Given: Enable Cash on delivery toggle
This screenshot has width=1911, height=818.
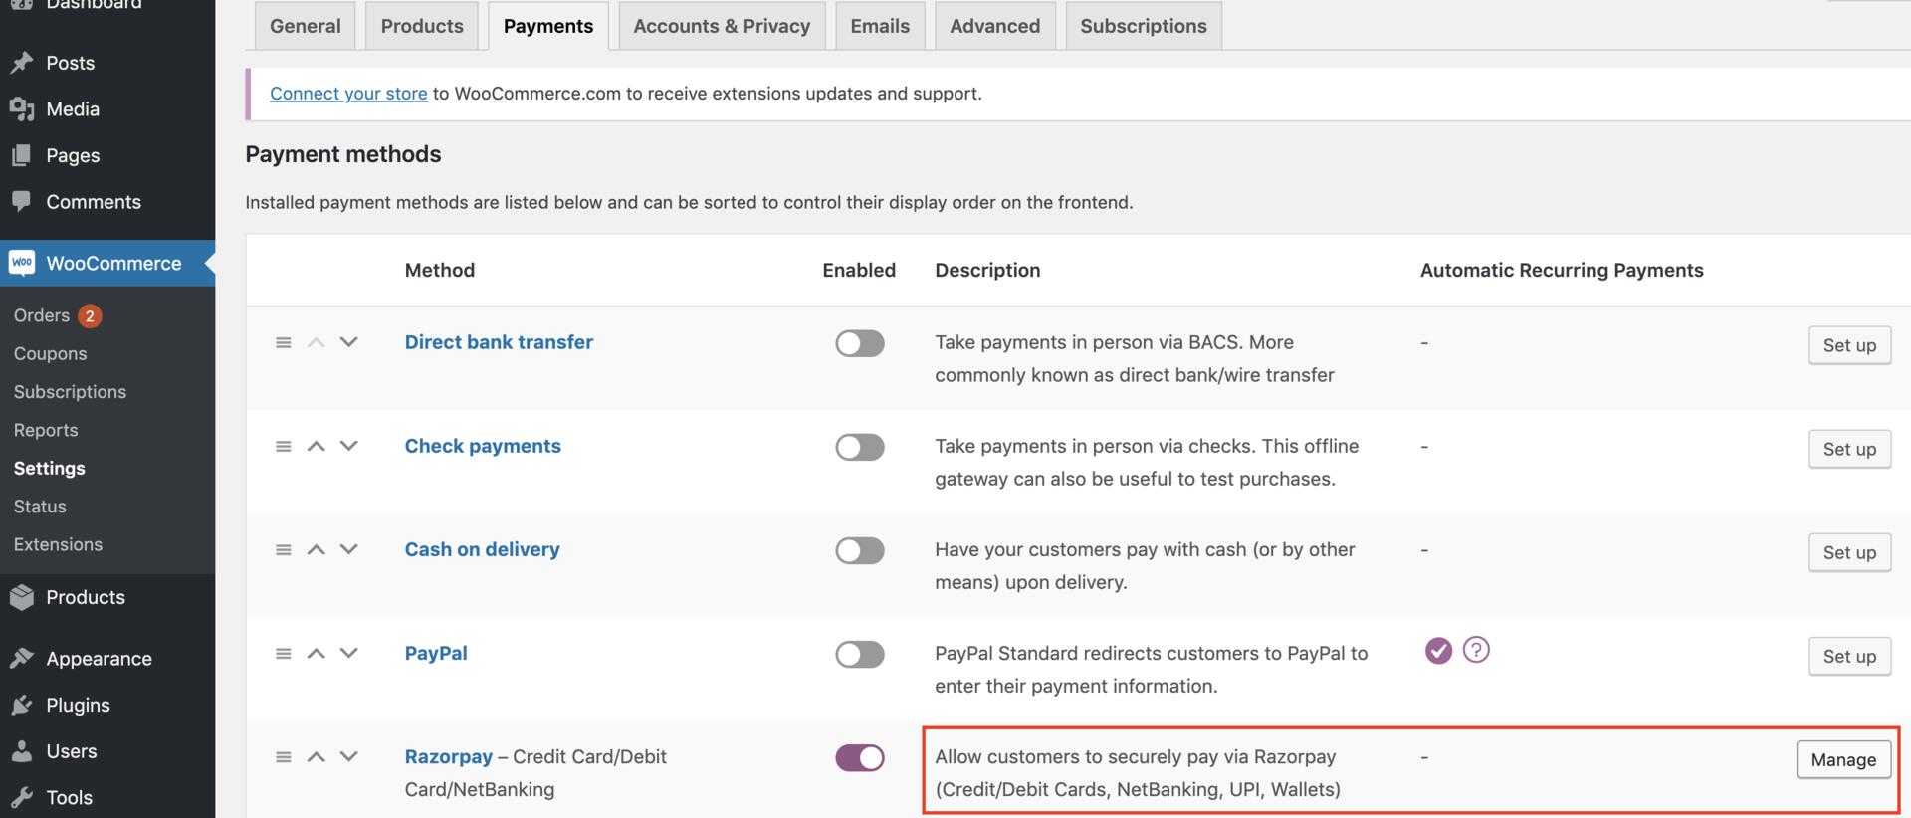Looking at the screenshot, I should point(860,550).
